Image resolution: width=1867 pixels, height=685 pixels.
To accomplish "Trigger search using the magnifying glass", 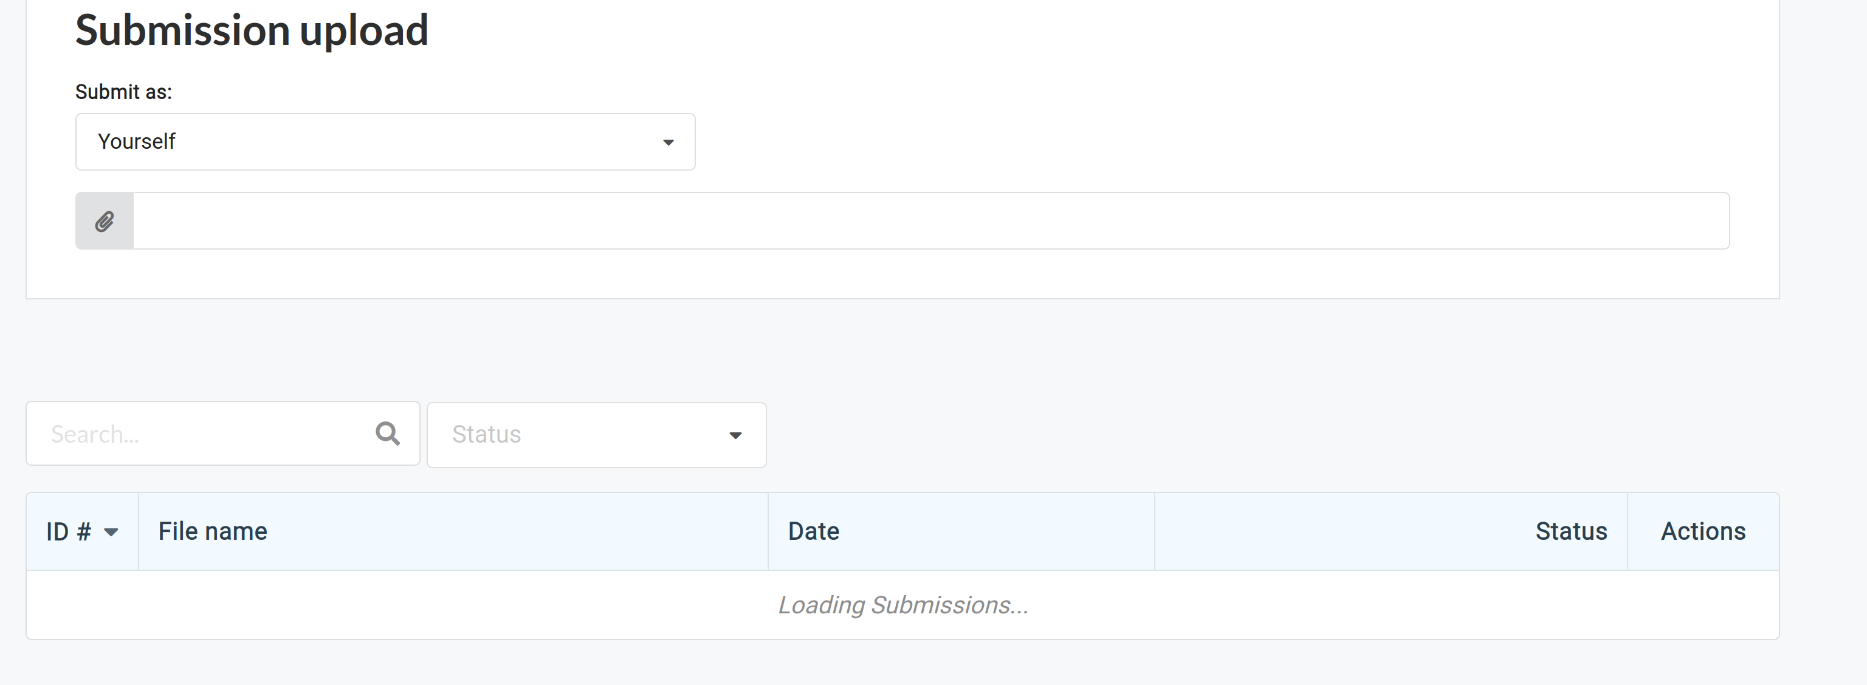I will (x=388, y=433).
